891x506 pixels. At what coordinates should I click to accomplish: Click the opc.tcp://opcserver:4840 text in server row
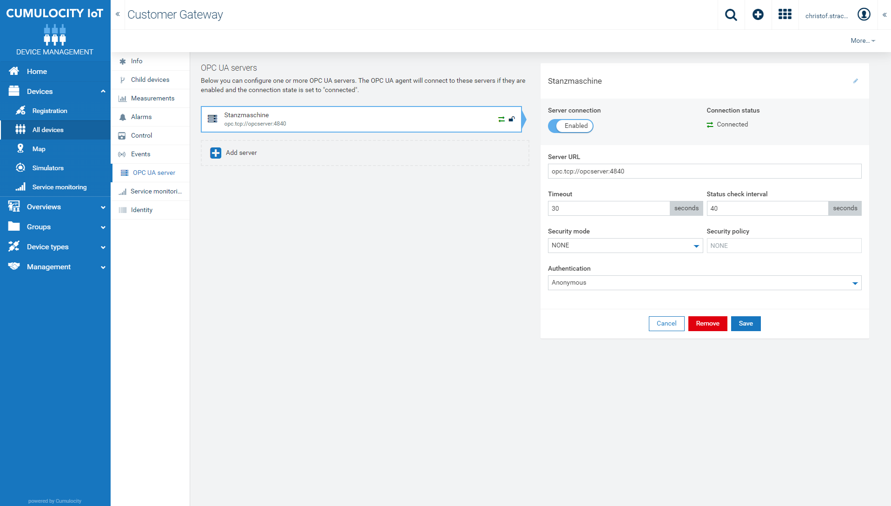[255, 124]
